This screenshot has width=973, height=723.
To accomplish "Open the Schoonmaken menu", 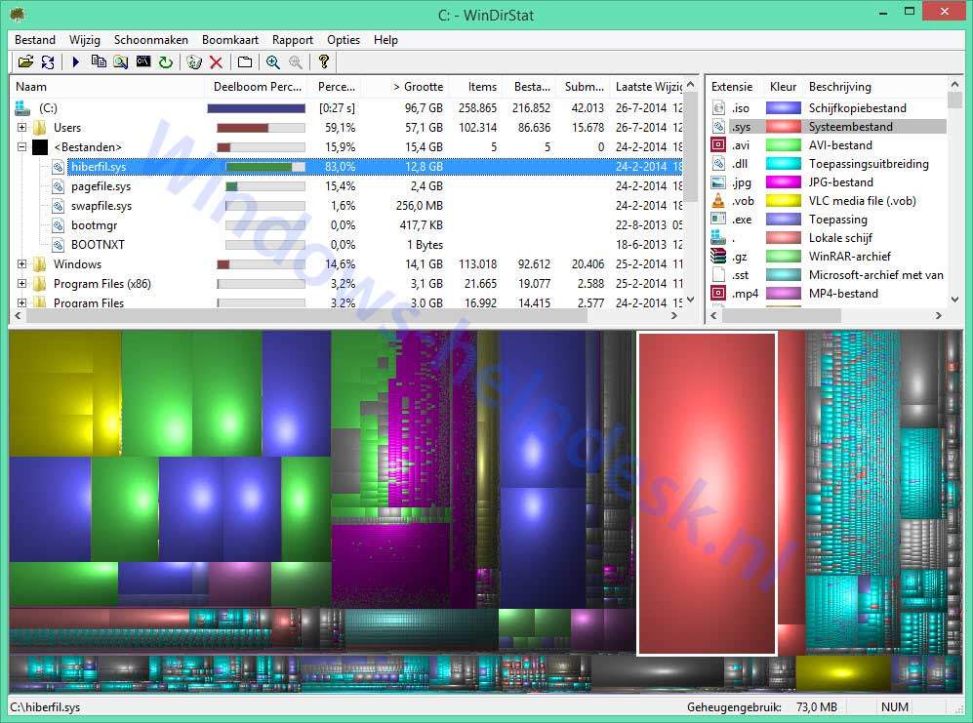I will [151, 40].
